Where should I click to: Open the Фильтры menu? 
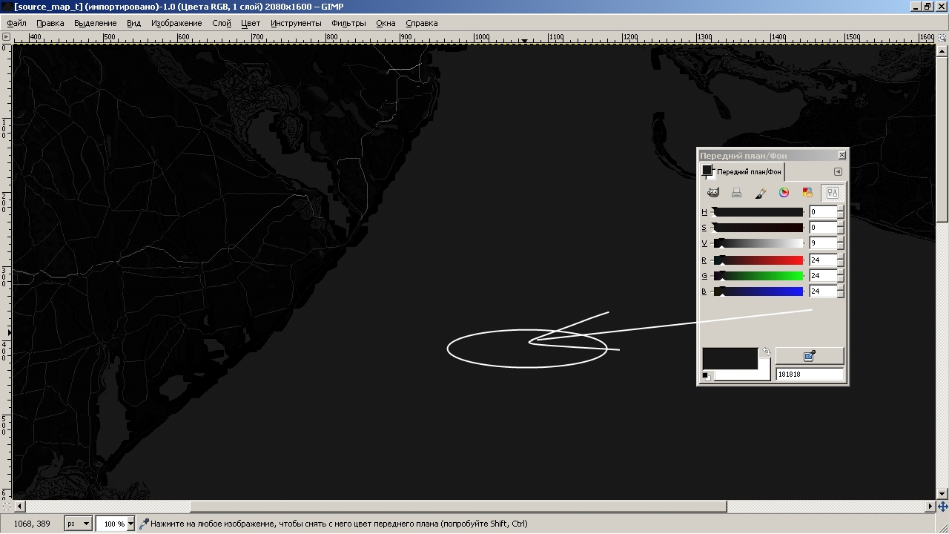pos(348,23)
